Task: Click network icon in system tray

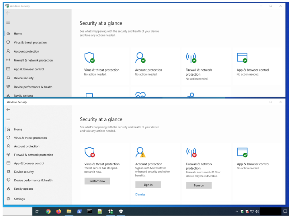Action: (x=252, y=211)
